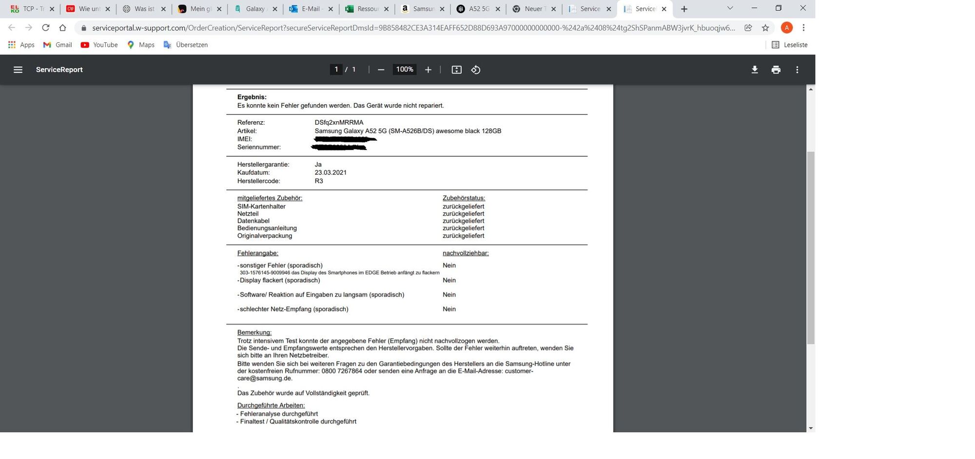Screen dimensions: 975x459
Task: Click the Ergebnis heading
Action: click(x=252, y=97)
